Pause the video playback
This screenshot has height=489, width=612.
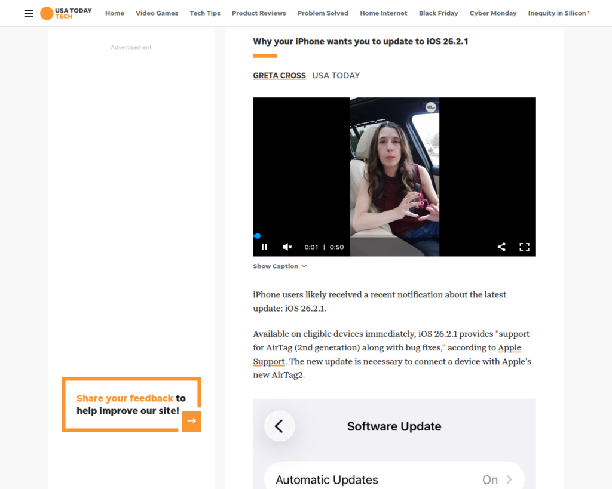coord(264,247)
